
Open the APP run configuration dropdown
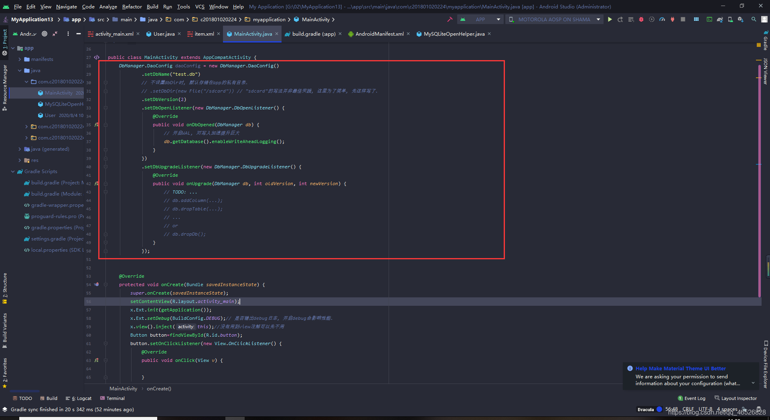pyautogui.click(x=480, y=19)
